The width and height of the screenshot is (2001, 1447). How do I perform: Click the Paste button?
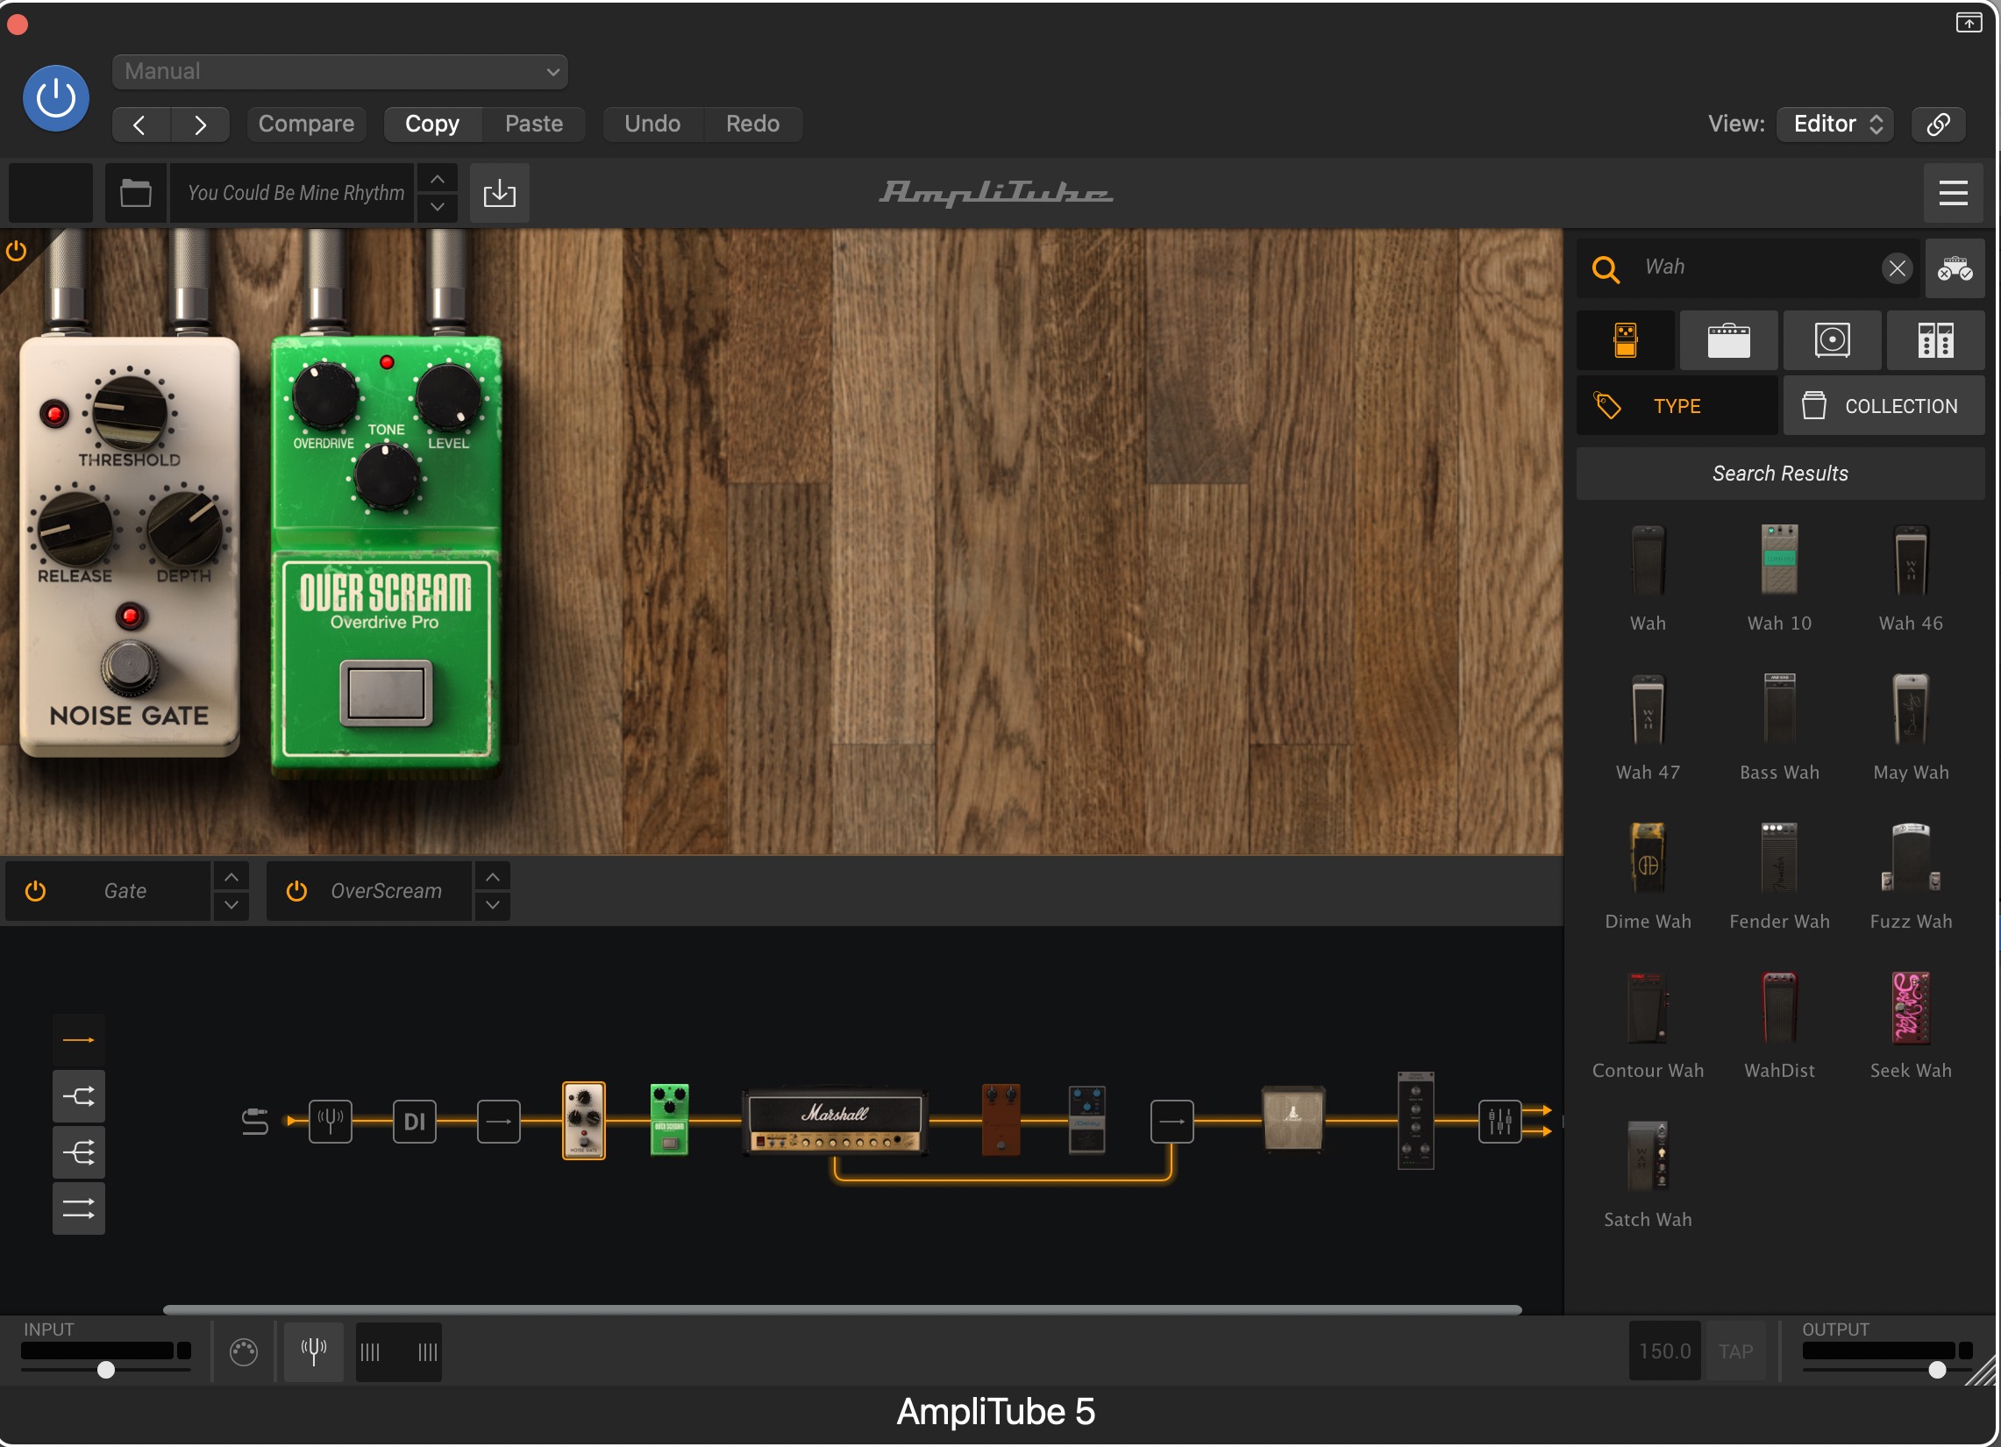534,125
